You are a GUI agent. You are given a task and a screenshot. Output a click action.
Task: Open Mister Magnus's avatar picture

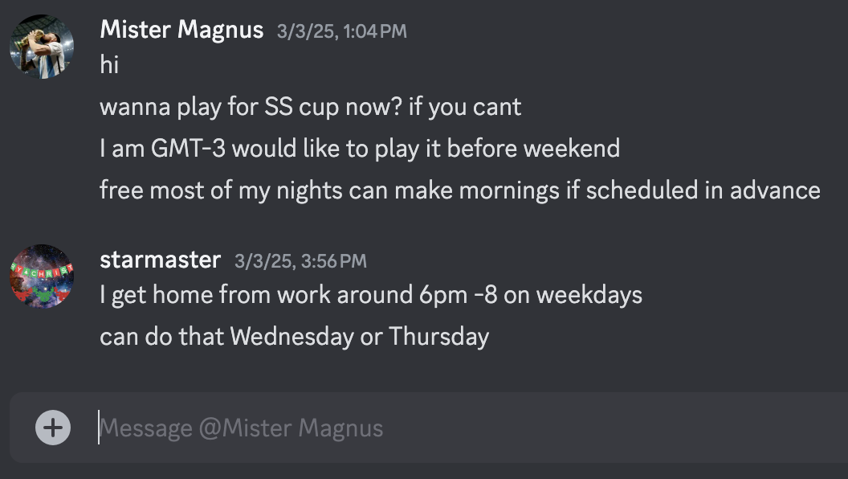coord(42,47)
